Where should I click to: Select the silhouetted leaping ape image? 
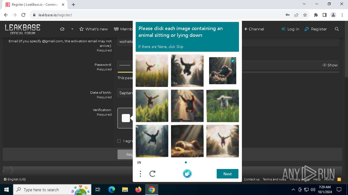click(187, 71)
